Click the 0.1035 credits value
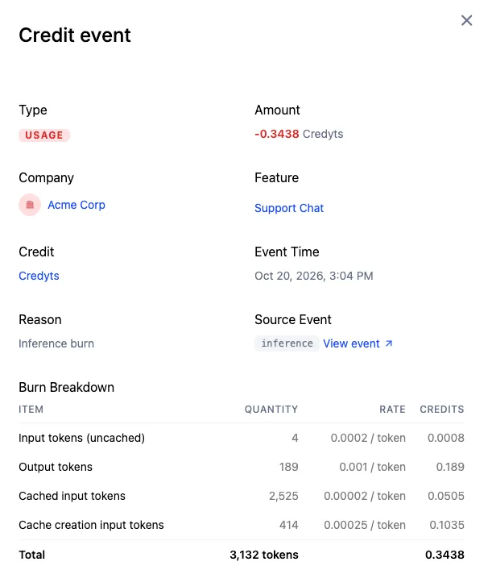Image resolution: width=492 pixels, height=570 pixels. pyautogui.click(x=447, y=526)
